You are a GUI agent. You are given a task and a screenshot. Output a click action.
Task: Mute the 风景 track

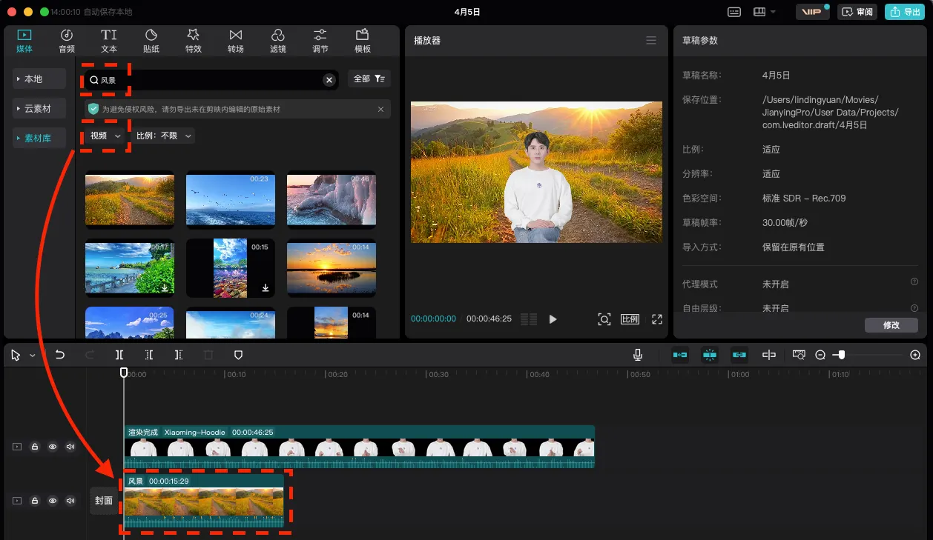point(70,501)
